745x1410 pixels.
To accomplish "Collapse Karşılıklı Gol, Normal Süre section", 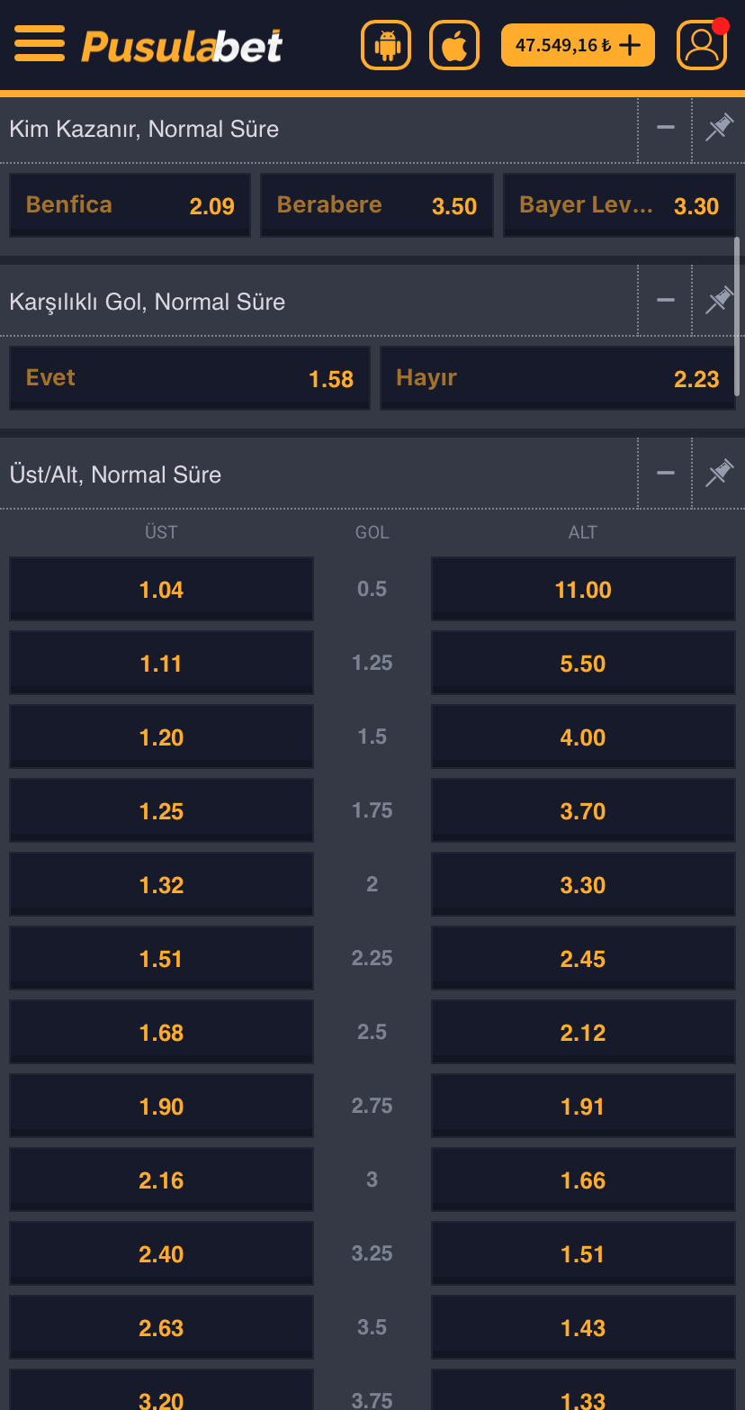I will [666, 301].
